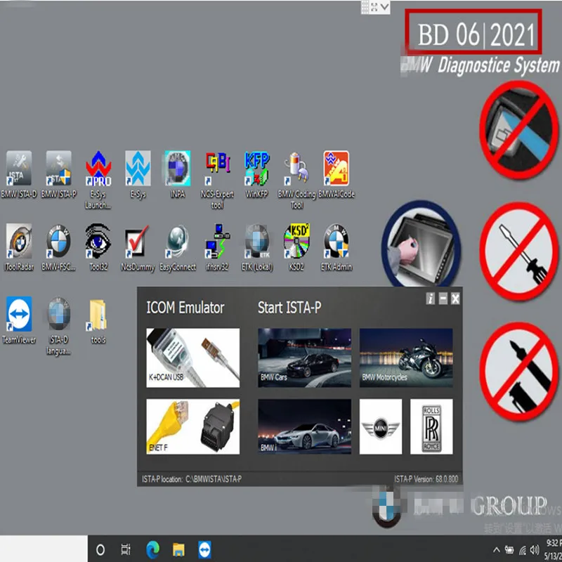
Task: Select the ENET F cable tile
Action: [192, 426]
